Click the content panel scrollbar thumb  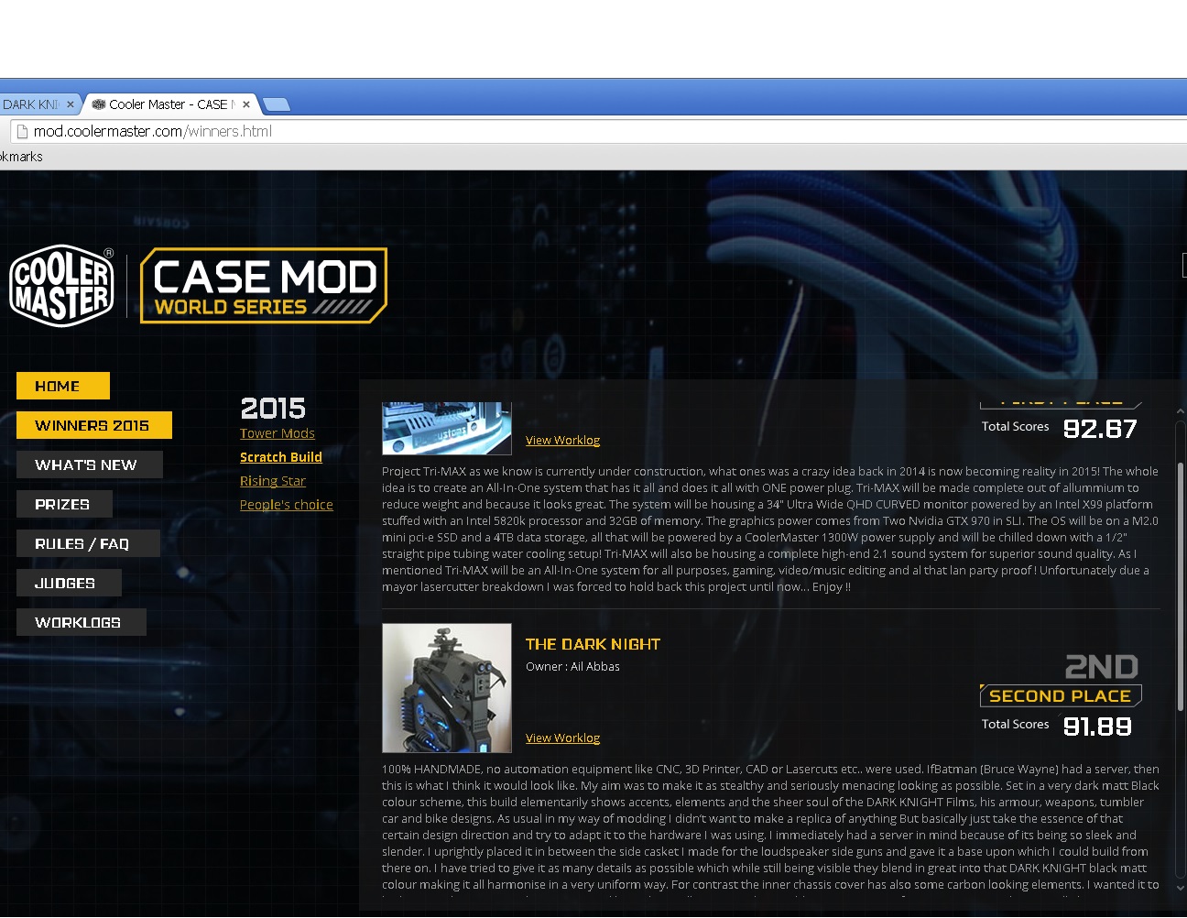click(x=1181, y=586)
